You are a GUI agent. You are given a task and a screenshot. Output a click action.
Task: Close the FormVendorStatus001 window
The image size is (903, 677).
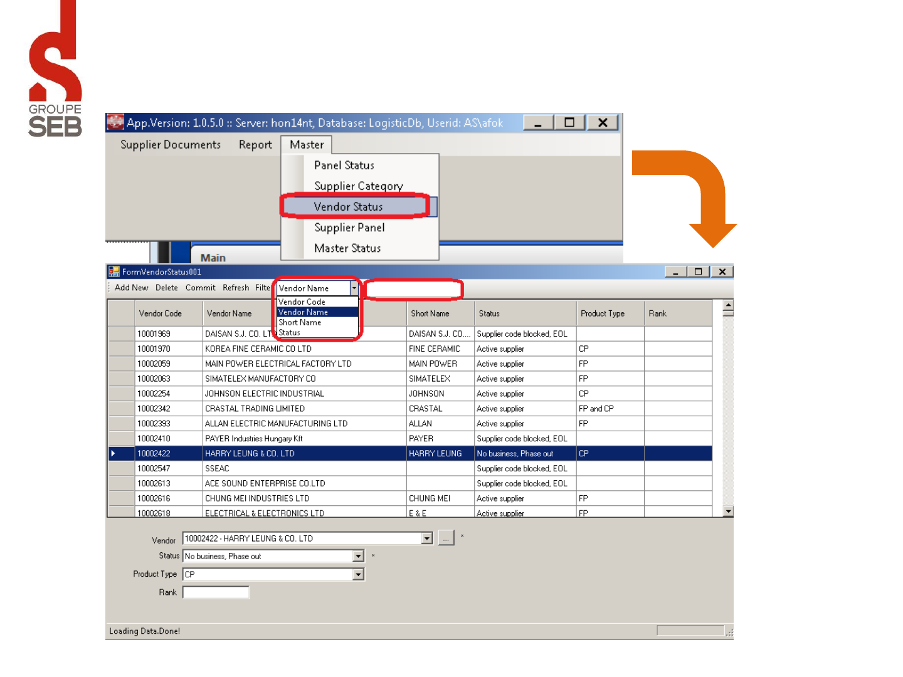(722, 271)
